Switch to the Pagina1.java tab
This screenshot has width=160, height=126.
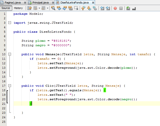13,2
